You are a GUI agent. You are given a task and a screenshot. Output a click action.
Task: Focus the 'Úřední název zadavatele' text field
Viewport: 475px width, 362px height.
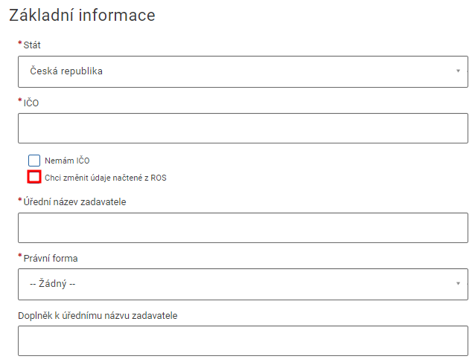click(x=243, y=227)
